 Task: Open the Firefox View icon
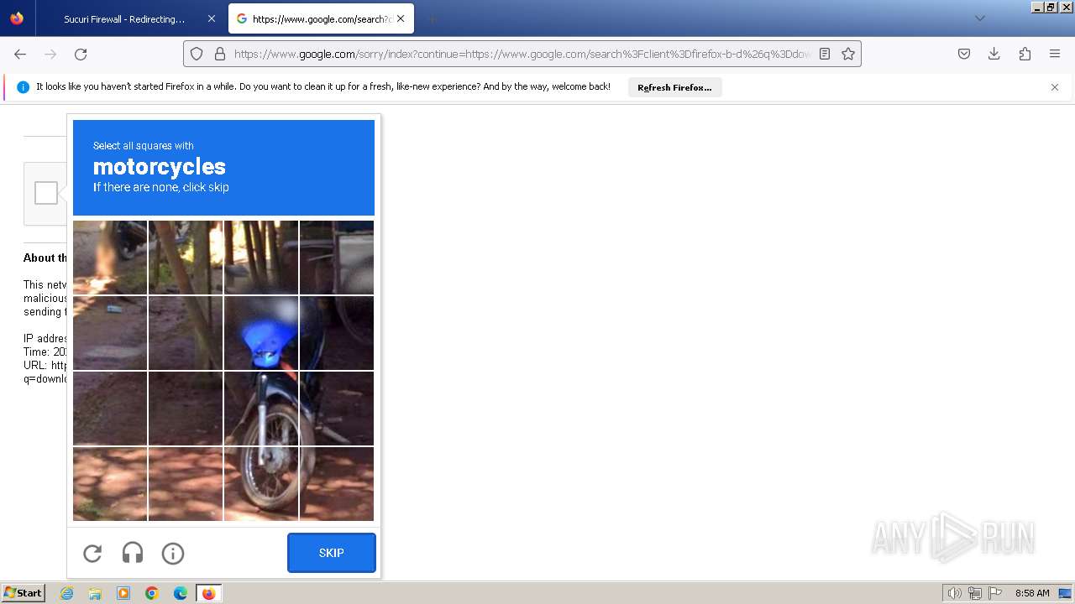(x=17, y=18)
